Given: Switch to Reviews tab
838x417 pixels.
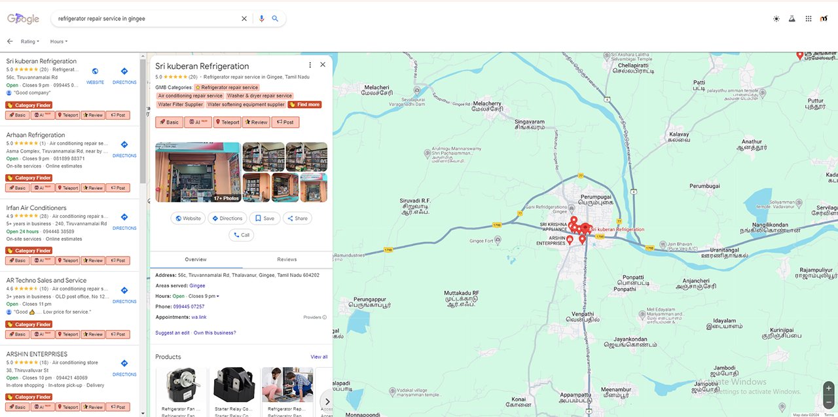Looking at the screenshot, I should (x=287, y=260).
